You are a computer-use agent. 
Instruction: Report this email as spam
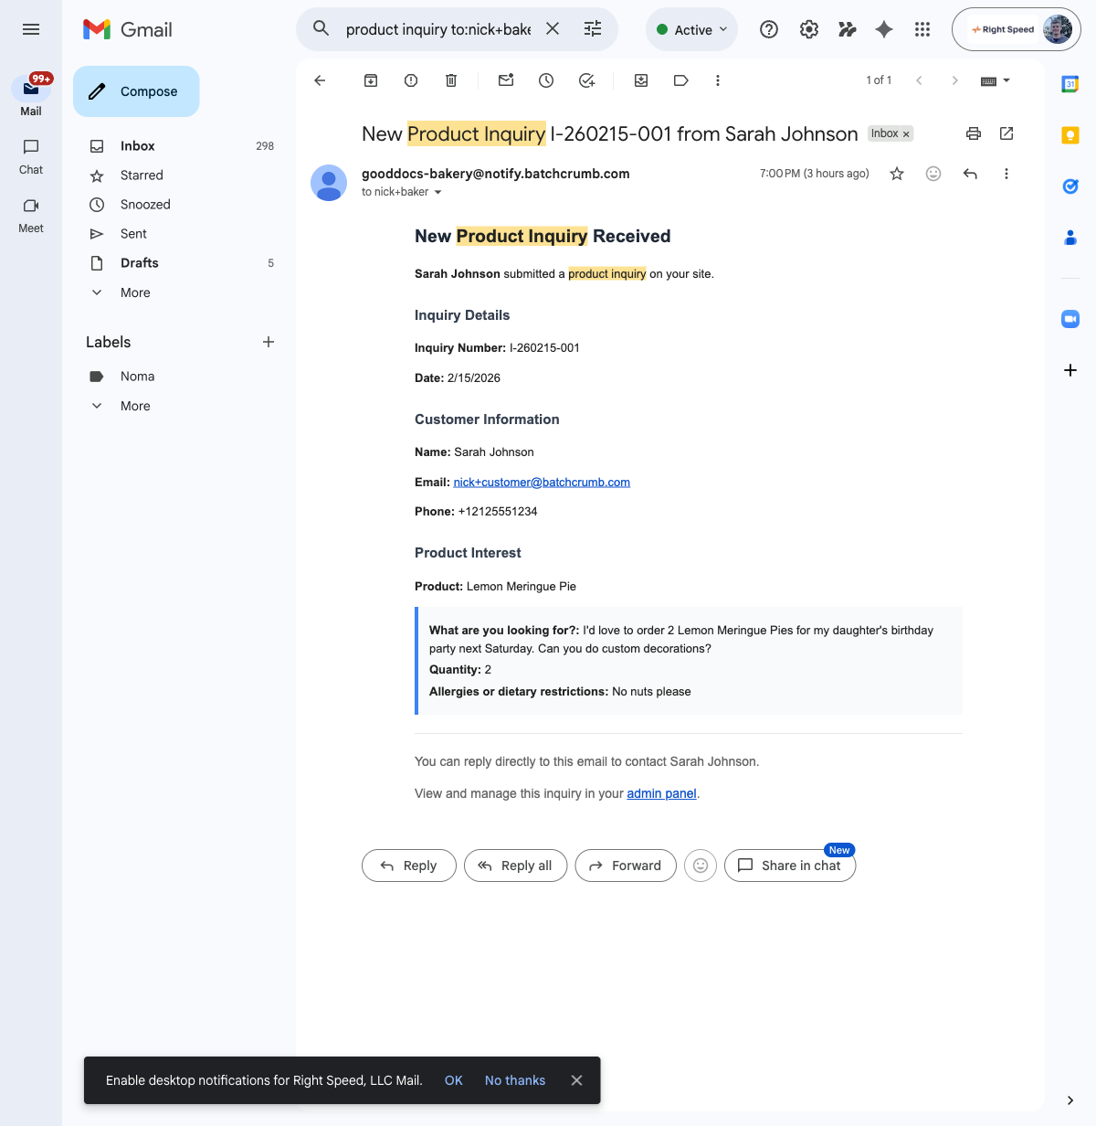pyautogui.click(x=411, y=80)
